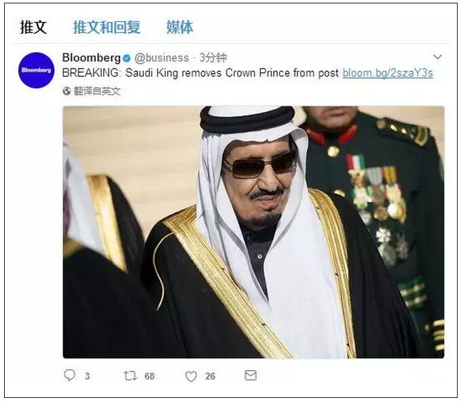Open the tweet's photo
Screen dimensions: 459x404
[x=253, y=232]
